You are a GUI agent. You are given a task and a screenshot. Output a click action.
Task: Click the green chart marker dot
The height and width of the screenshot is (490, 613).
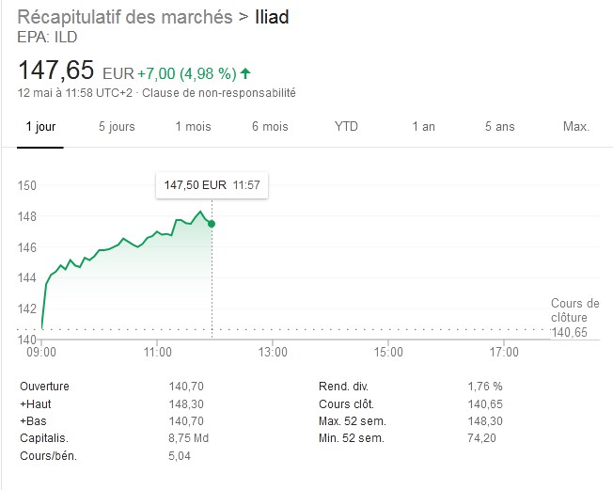coord(212,223)
